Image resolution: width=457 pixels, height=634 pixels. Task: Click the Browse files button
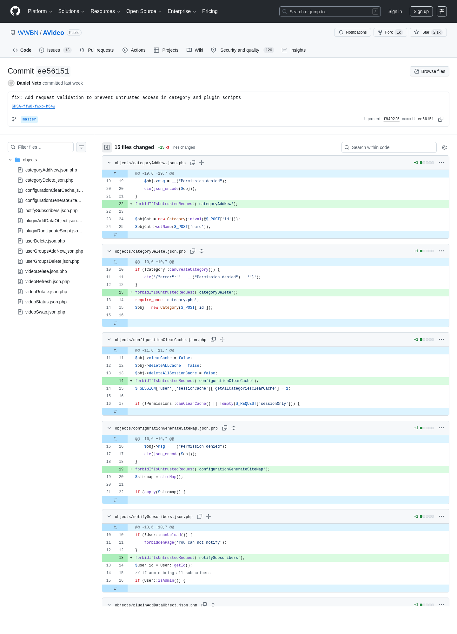429,71
